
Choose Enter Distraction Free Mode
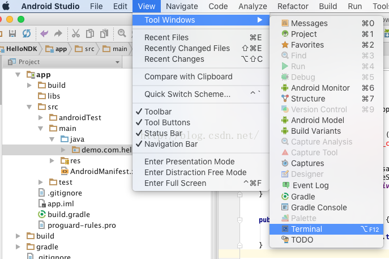[x=201, y=172]
